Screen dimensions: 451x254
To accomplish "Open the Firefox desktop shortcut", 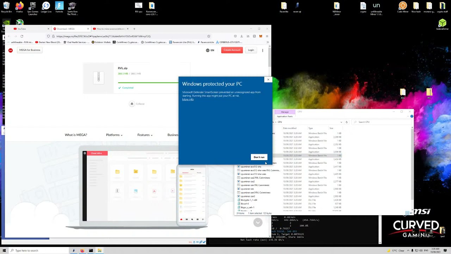I will pos(19,8).
